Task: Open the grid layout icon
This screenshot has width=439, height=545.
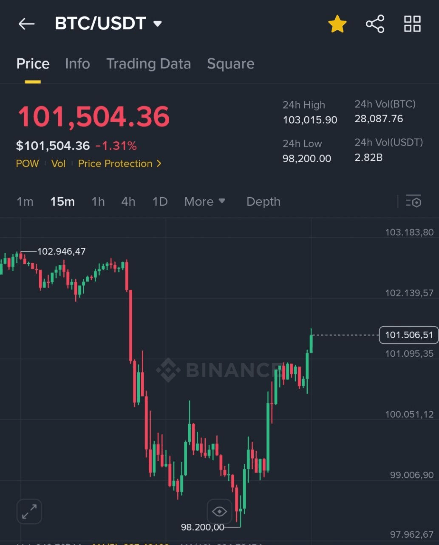Action: pyautogui.click(x=412, y=24)
